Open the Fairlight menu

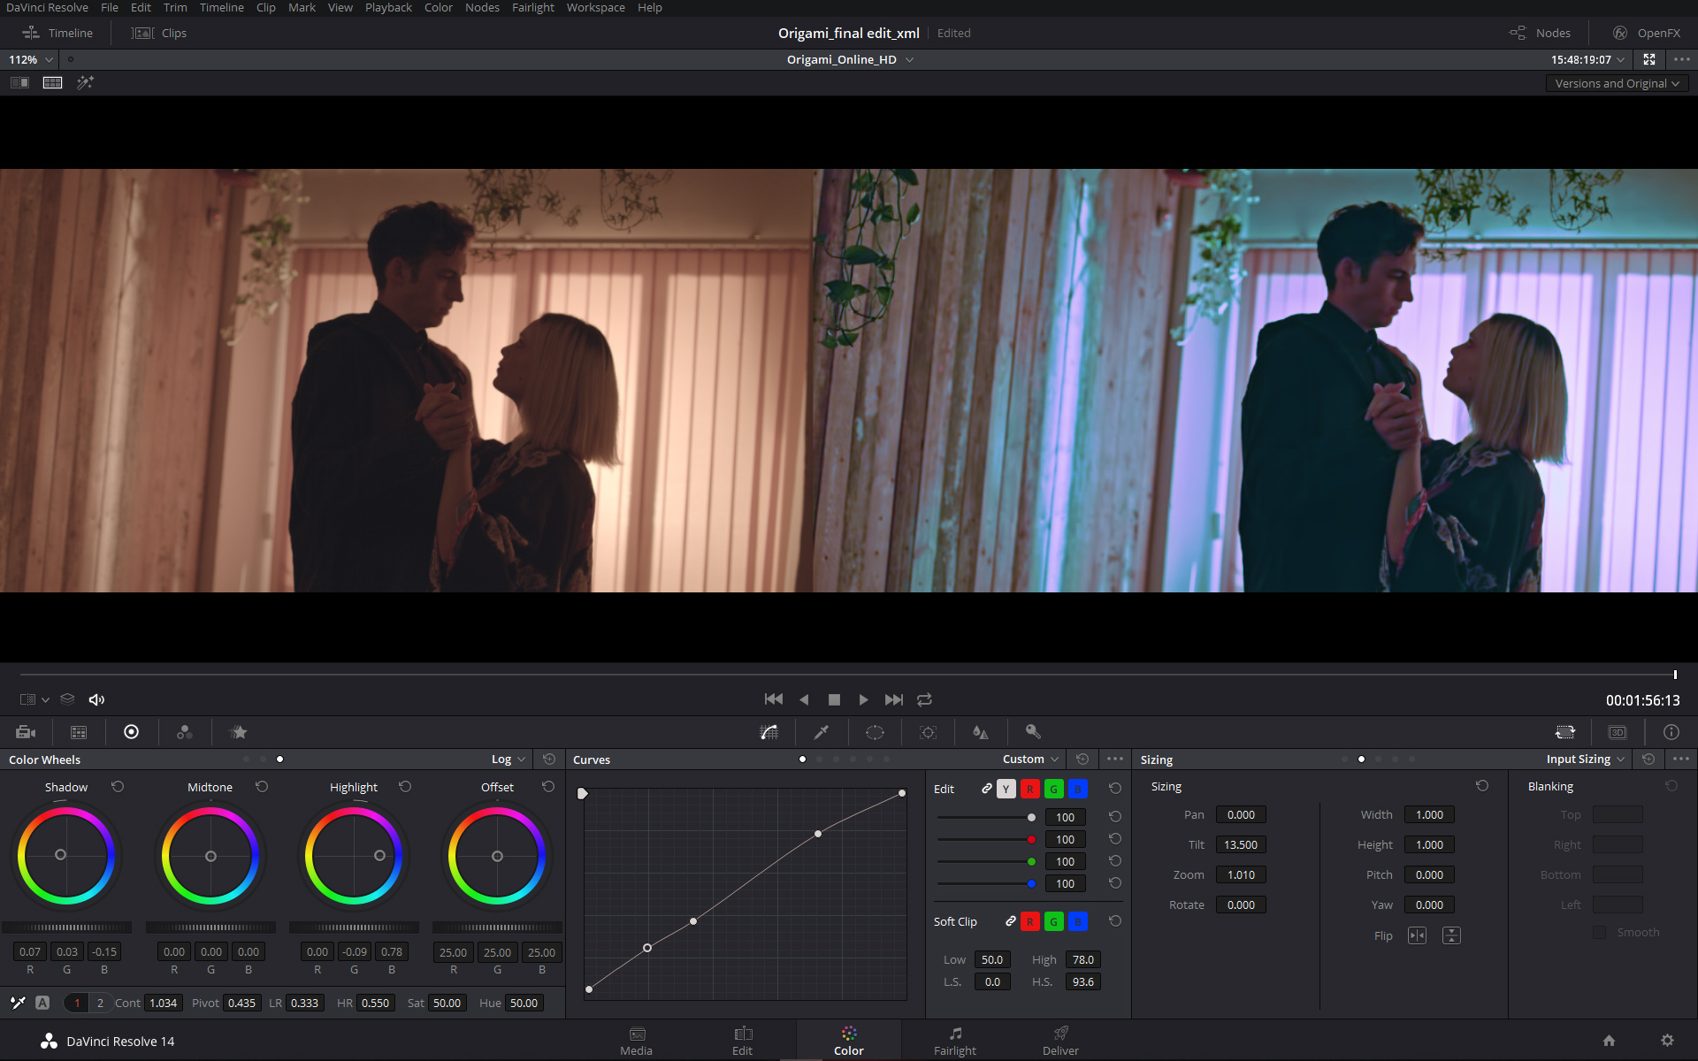point(532,8)
